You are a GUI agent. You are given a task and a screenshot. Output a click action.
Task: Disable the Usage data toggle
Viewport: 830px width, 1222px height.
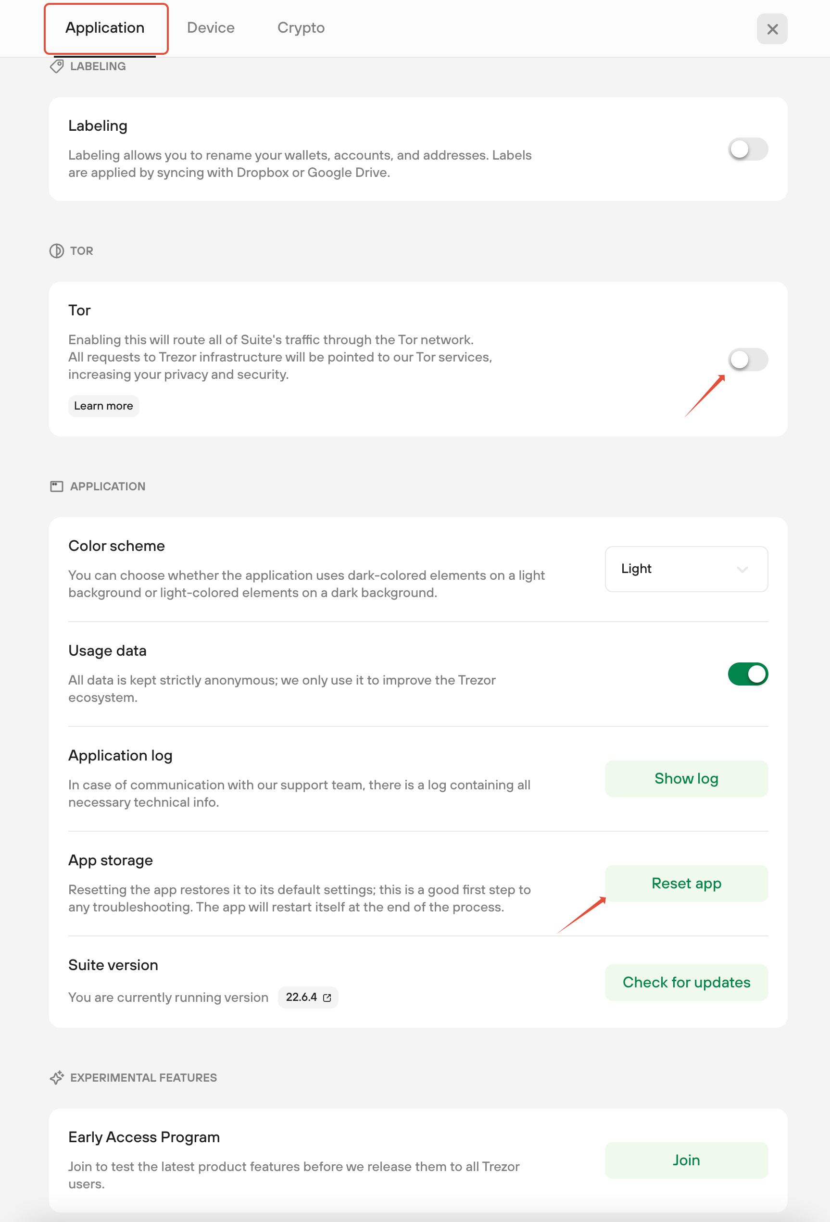coord(747,674)
